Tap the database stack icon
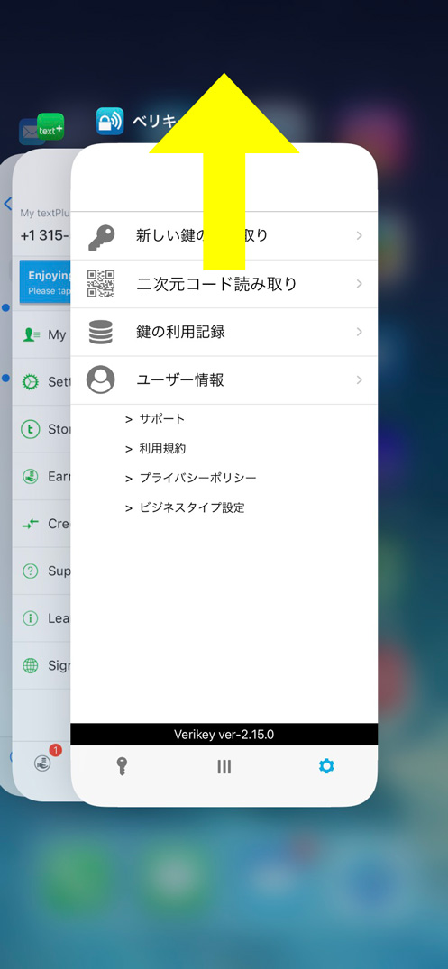The height and width of the screenshot is (969, 448). tap(101, 332)
